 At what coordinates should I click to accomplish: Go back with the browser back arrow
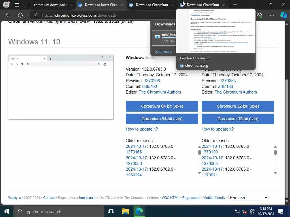(x=8, y=15)
